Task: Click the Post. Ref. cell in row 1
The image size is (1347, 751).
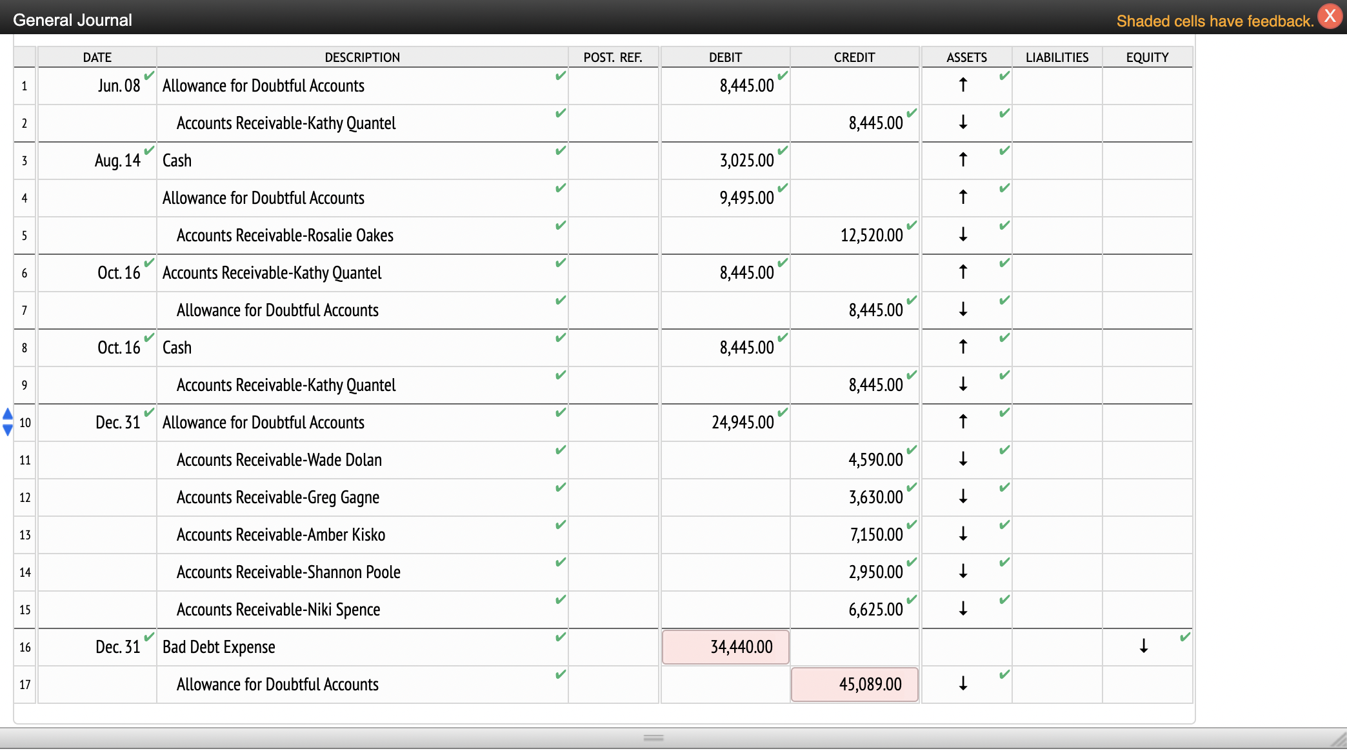Action: 613,86
